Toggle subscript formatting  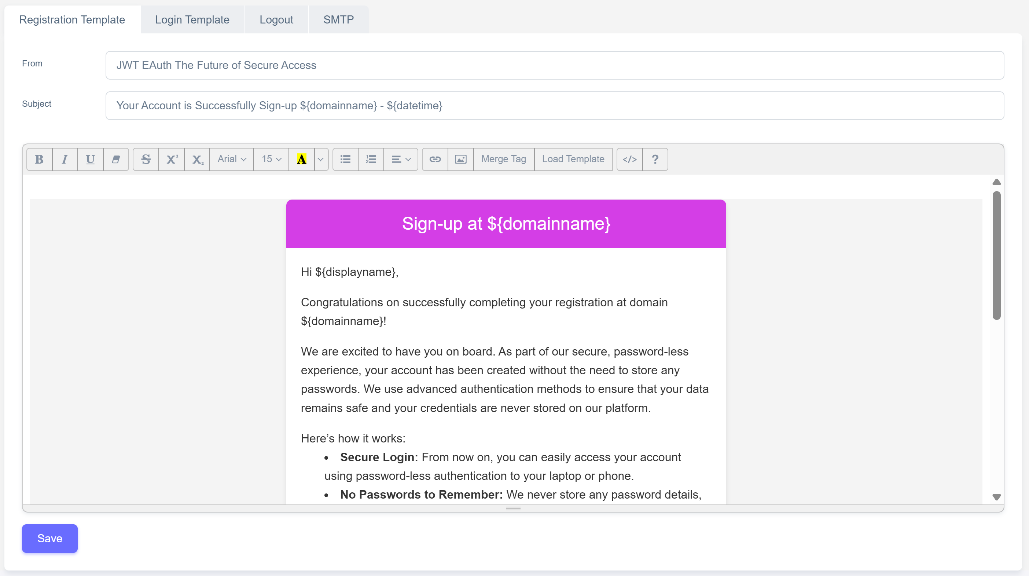pyautogui.click(x=197, y=159)
